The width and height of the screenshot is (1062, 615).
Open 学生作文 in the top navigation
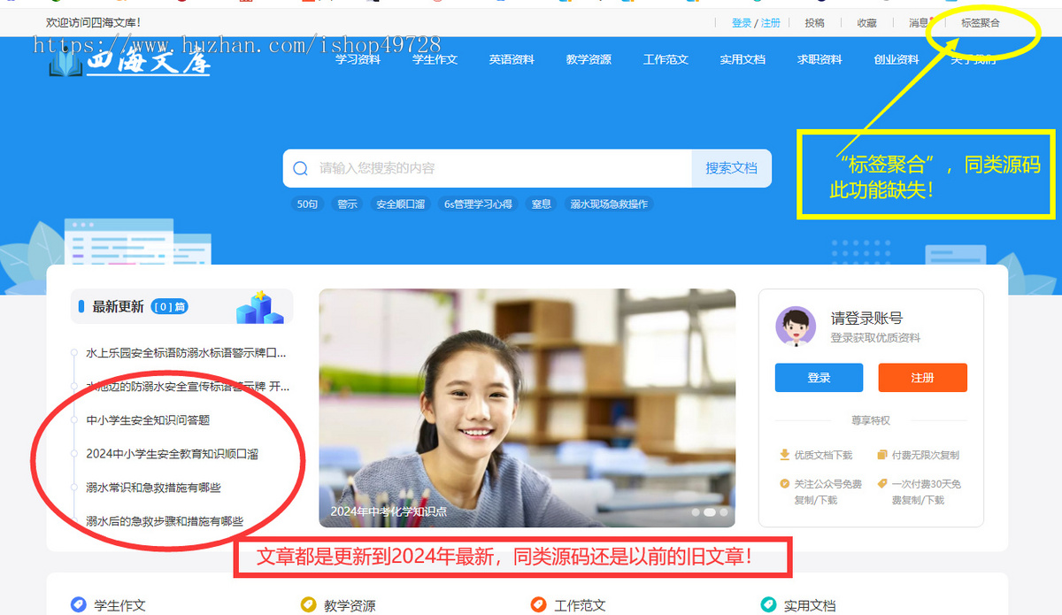(435, 59)
